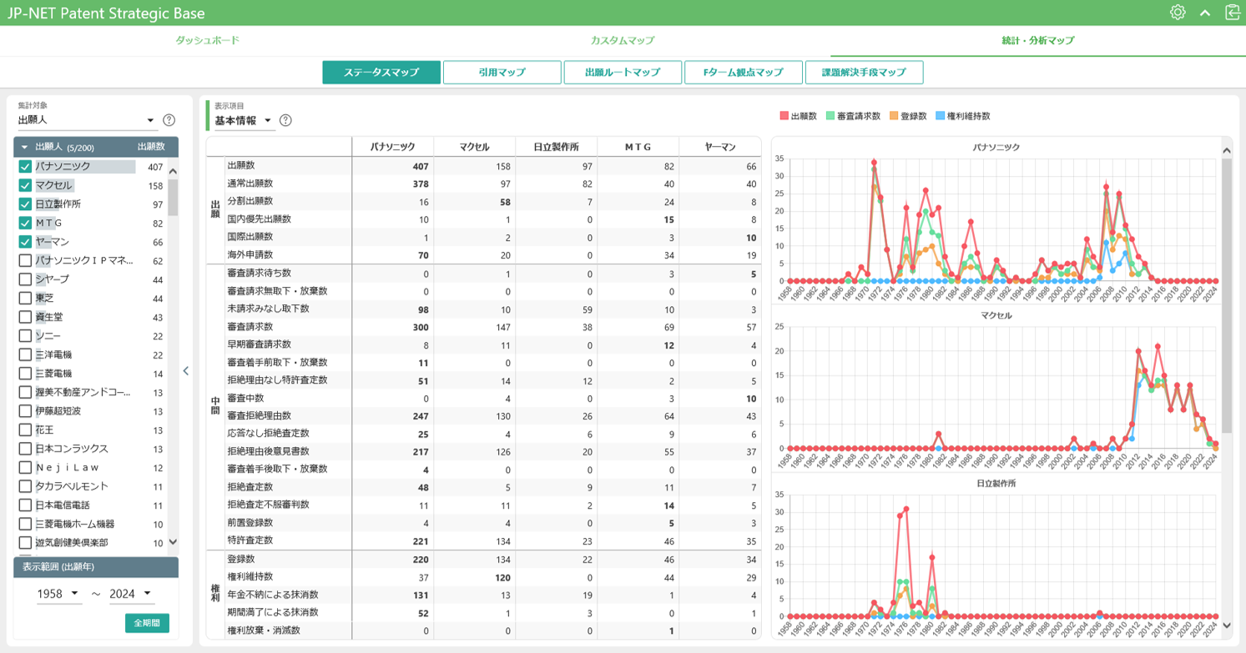The height and width of the screenshot is (653, 1246).
Task: Click the logout icon in header
Action: [1233, 13]
